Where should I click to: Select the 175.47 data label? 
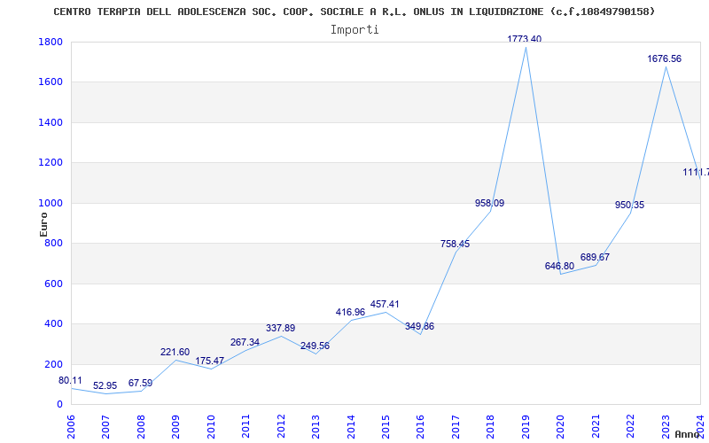210,361
